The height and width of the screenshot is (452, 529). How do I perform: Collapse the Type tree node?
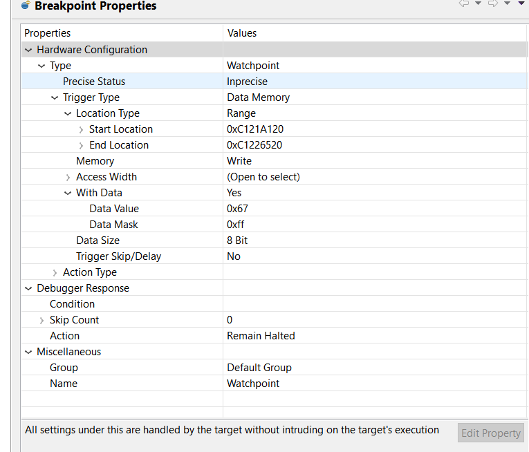pyautogui.click(x=41, y=66)
